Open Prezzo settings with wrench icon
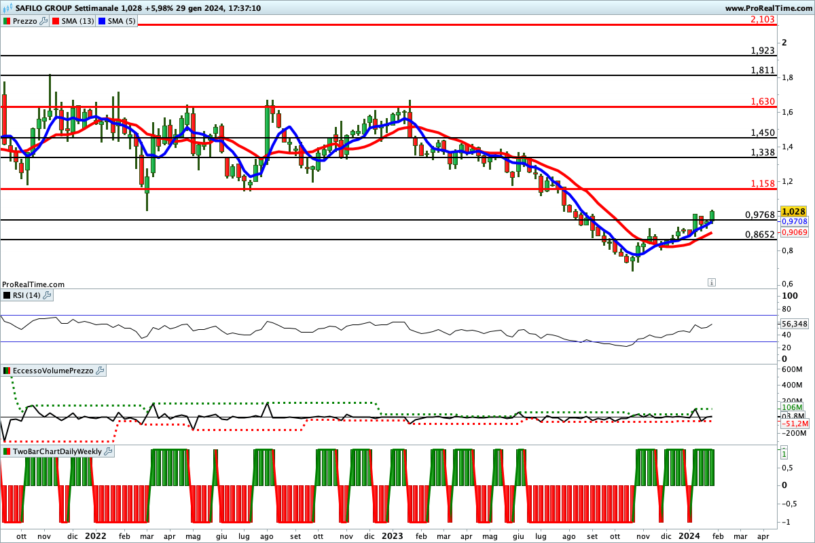The width and height of the screenshot is (815, 543). point(44,21)
